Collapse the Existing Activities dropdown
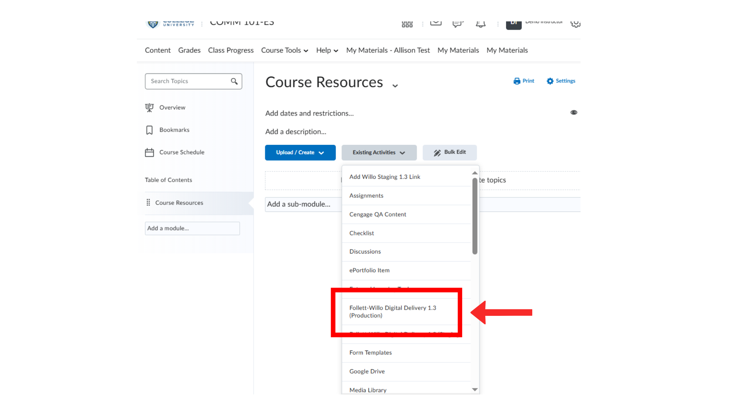Viewport: 740px width, 416px height. tap(379, 153)
